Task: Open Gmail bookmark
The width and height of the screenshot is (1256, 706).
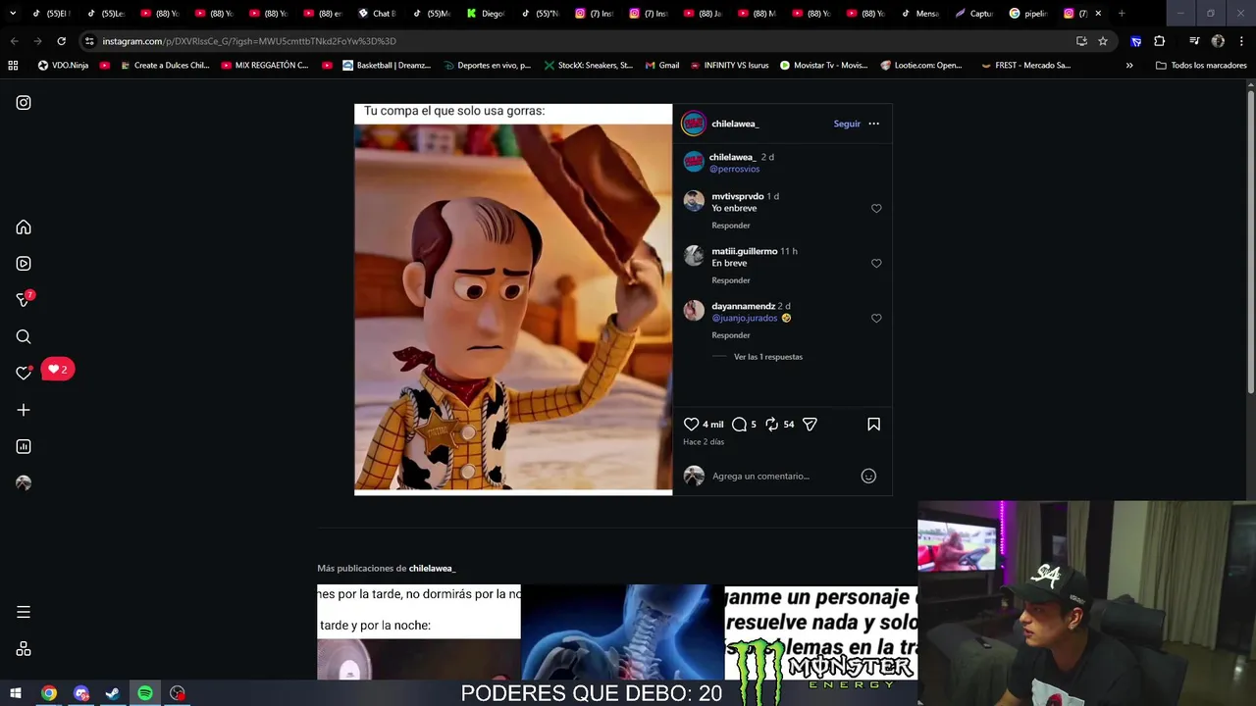Action: coord(661,66)
